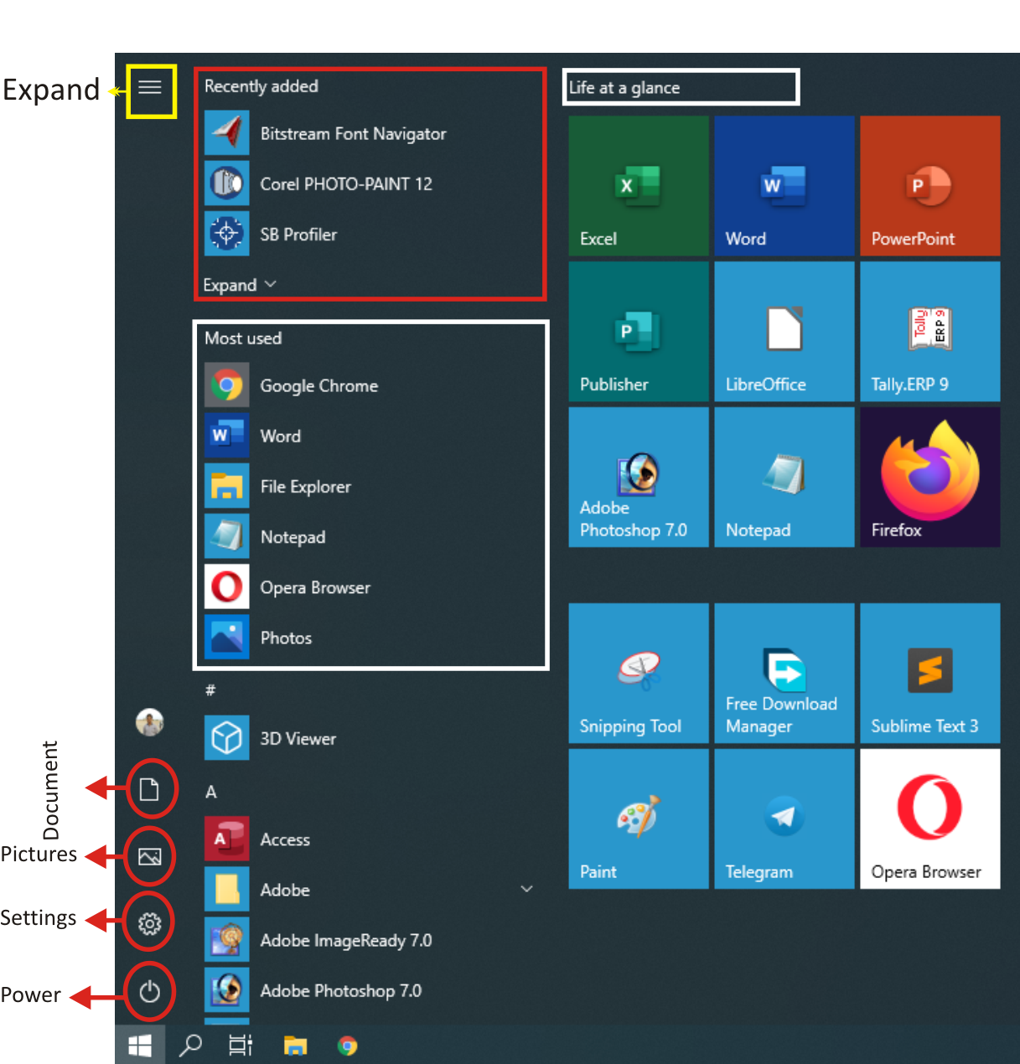This screenshot has height=1064, width=1020.
Task: Click the 'A' letter group header
Action: (211, 792)
